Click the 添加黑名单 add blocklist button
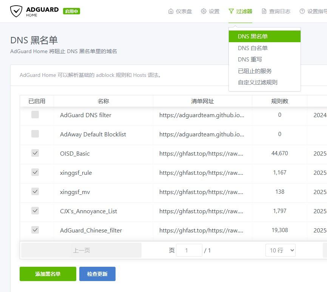The height and width of the screenshot is (292, 327). [48, 274]
